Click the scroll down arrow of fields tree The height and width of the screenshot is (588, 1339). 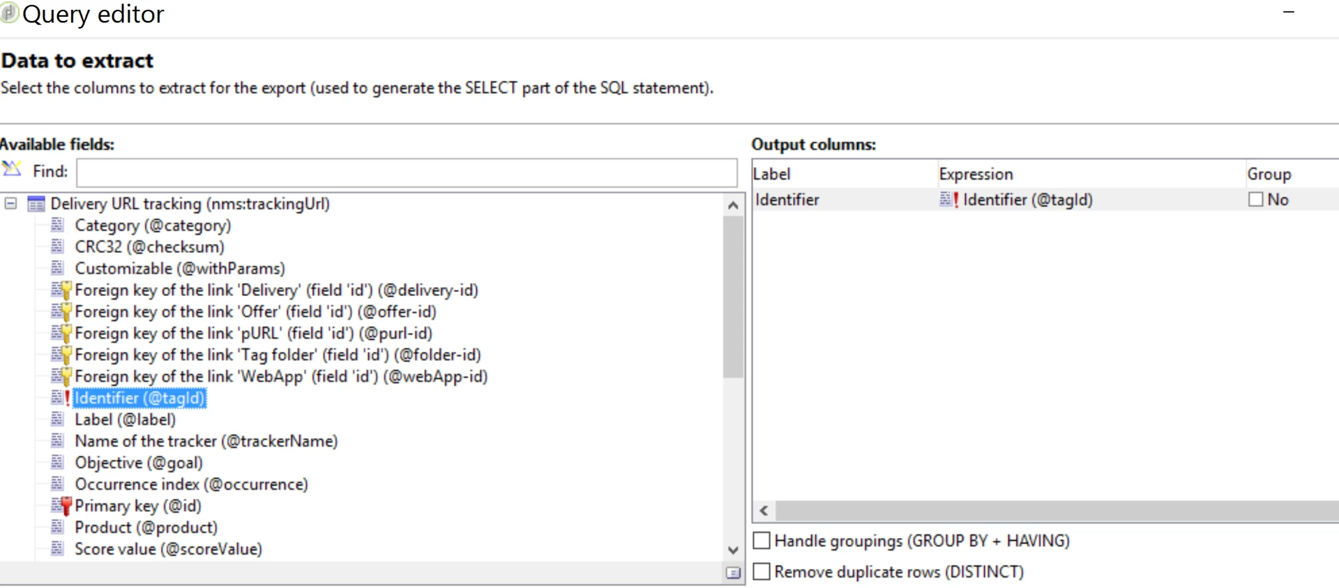[x=733, y=550]
